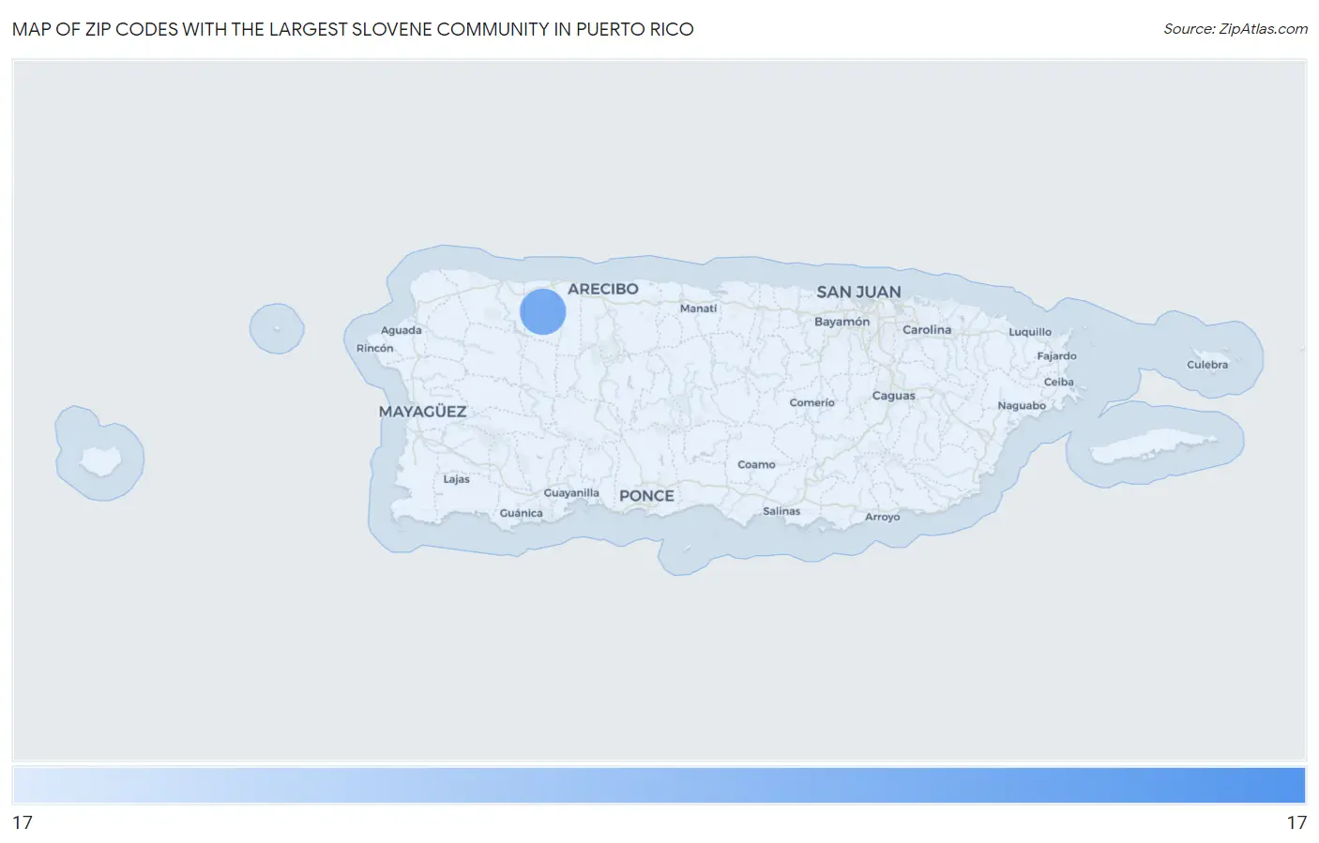Click the map title heading text
1319x843 pixels.
pyautogui.click(x=353, y=29)
